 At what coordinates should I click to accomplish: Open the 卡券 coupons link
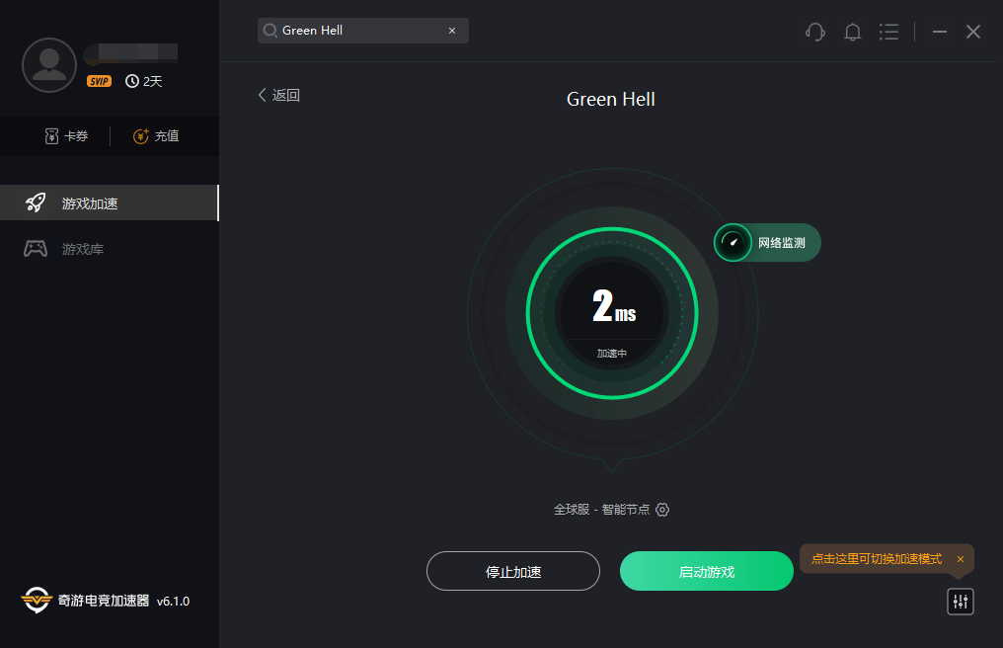coord(66,135)
